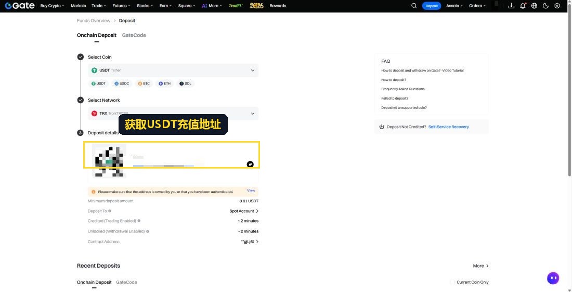The width and height of the screenshot is (572, 292).
Task: Click the Deposit Not Credited power icon
Action: point(382,127)
